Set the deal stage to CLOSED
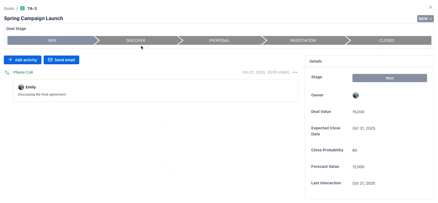 (386, 40)
